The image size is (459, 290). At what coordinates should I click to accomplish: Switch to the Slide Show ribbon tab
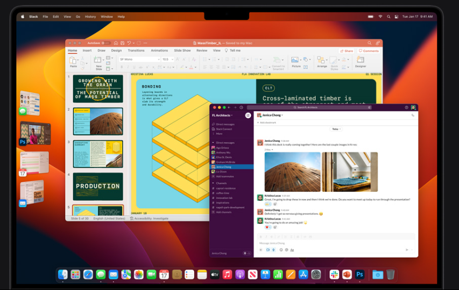pos(182,50)
